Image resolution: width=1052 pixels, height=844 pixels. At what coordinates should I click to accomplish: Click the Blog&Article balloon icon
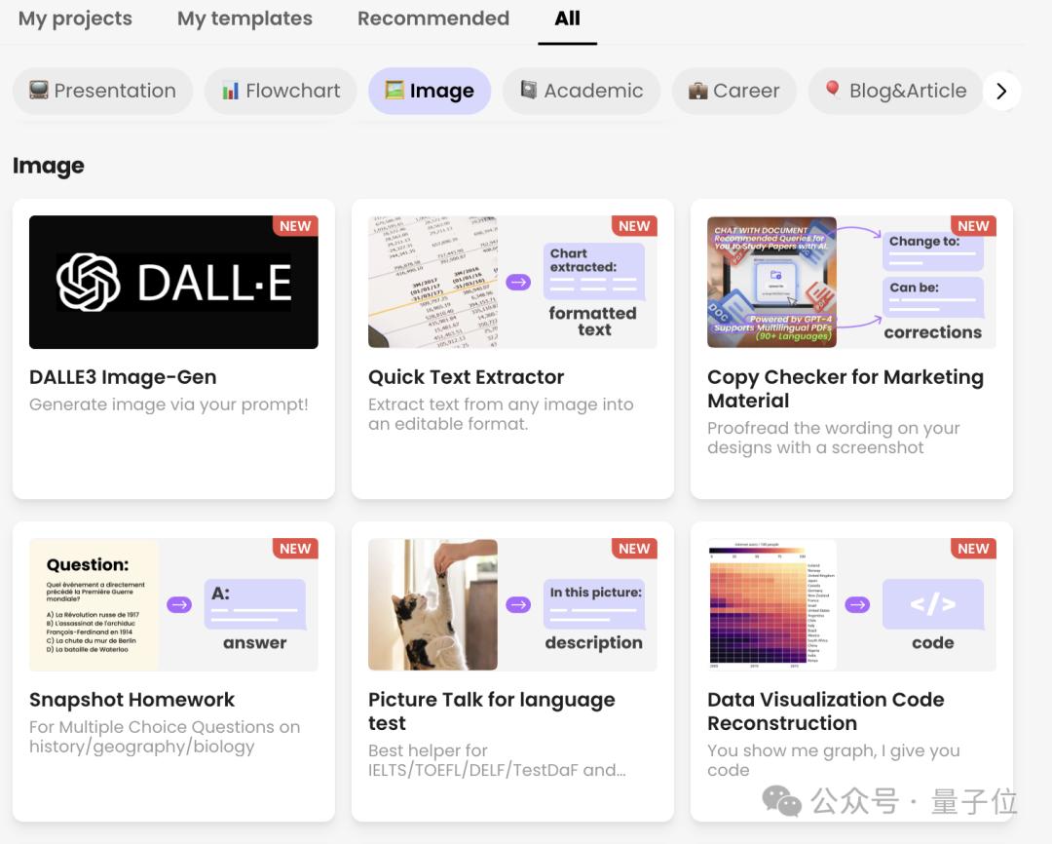coord(833,90)
